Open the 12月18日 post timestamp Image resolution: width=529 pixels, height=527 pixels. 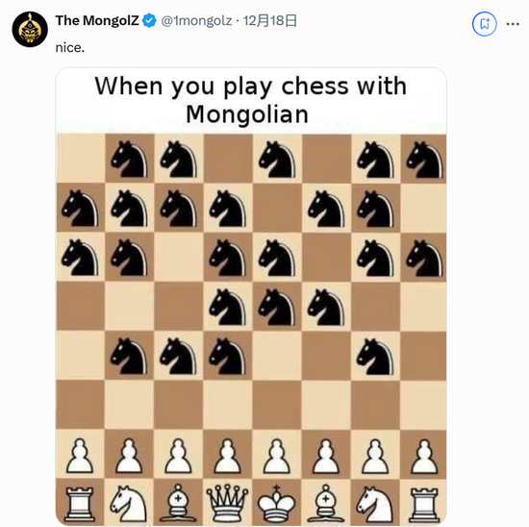pos(270,20)
